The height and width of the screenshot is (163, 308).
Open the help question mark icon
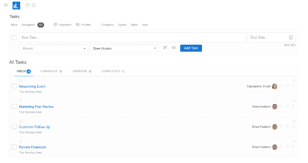pos(28,5)
